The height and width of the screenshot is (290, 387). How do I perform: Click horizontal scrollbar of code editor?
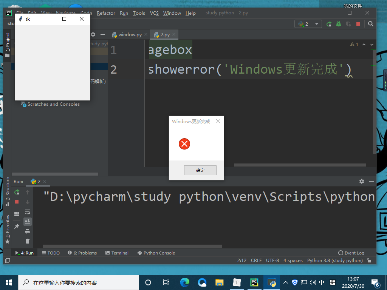tap(300, 165)
